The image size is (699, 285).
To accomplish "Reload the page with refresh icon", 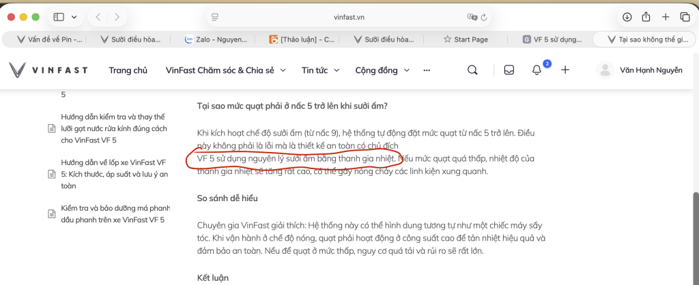I will point(484,17).
